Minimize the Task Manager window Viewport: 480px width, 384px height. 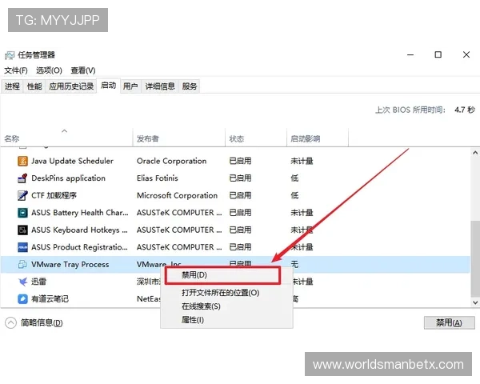[x=410, y=55]
